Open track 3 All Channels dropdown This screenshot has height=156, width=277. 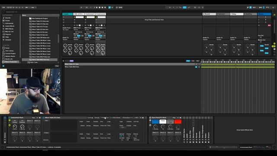click(90, 32)
